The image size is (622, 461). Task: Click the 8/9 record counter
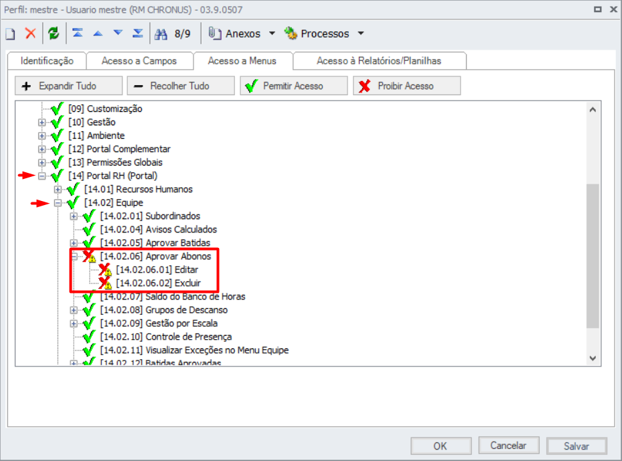click(183, 34)
